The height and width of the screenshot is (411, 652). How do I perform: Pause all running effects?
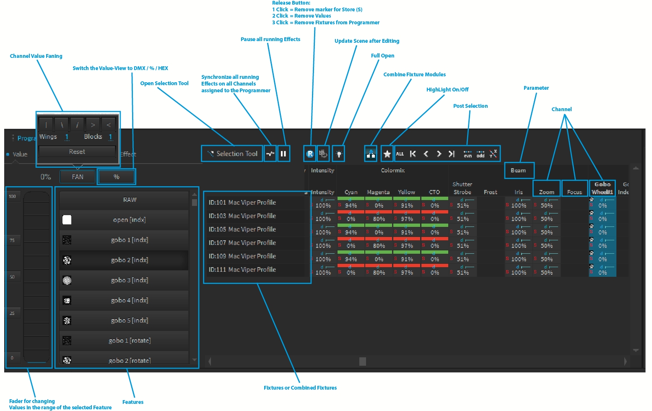pyautogui.click(x=283, y=154)
